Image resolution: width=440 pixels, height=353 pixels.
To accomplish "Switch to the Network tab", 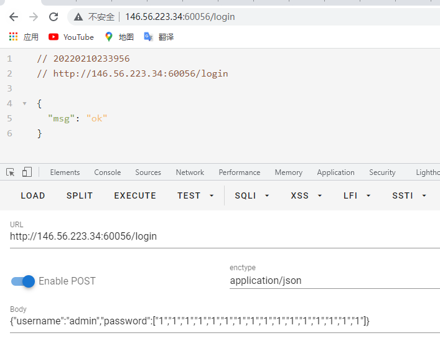I will point(190,172).
